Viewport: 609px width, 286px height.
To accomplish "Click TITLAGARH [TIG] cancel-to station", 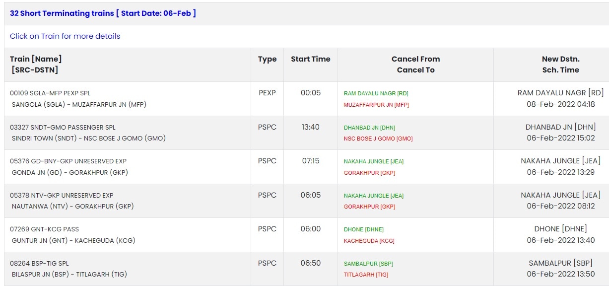I will [366, 275].
